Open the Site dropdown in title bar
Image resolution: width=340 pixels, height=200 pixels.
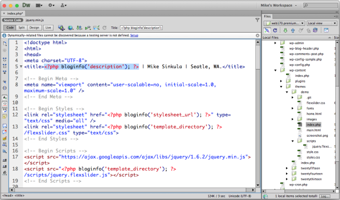tap(63, 5)
